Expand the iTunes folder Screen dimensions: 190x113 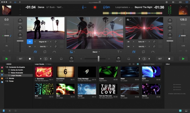coord(5,81)
